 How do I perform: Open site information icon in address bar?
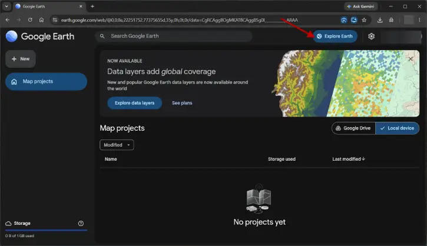55,20
